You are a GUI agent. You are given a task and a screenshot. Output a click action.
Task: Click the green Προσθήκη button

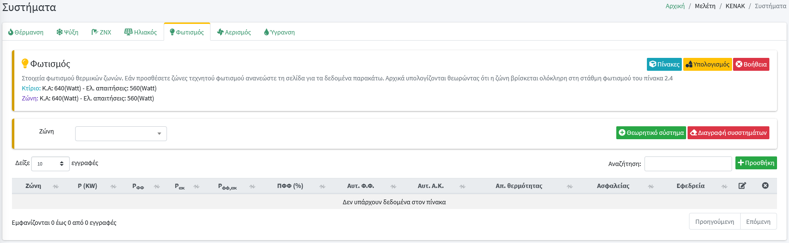pos(756,163)
